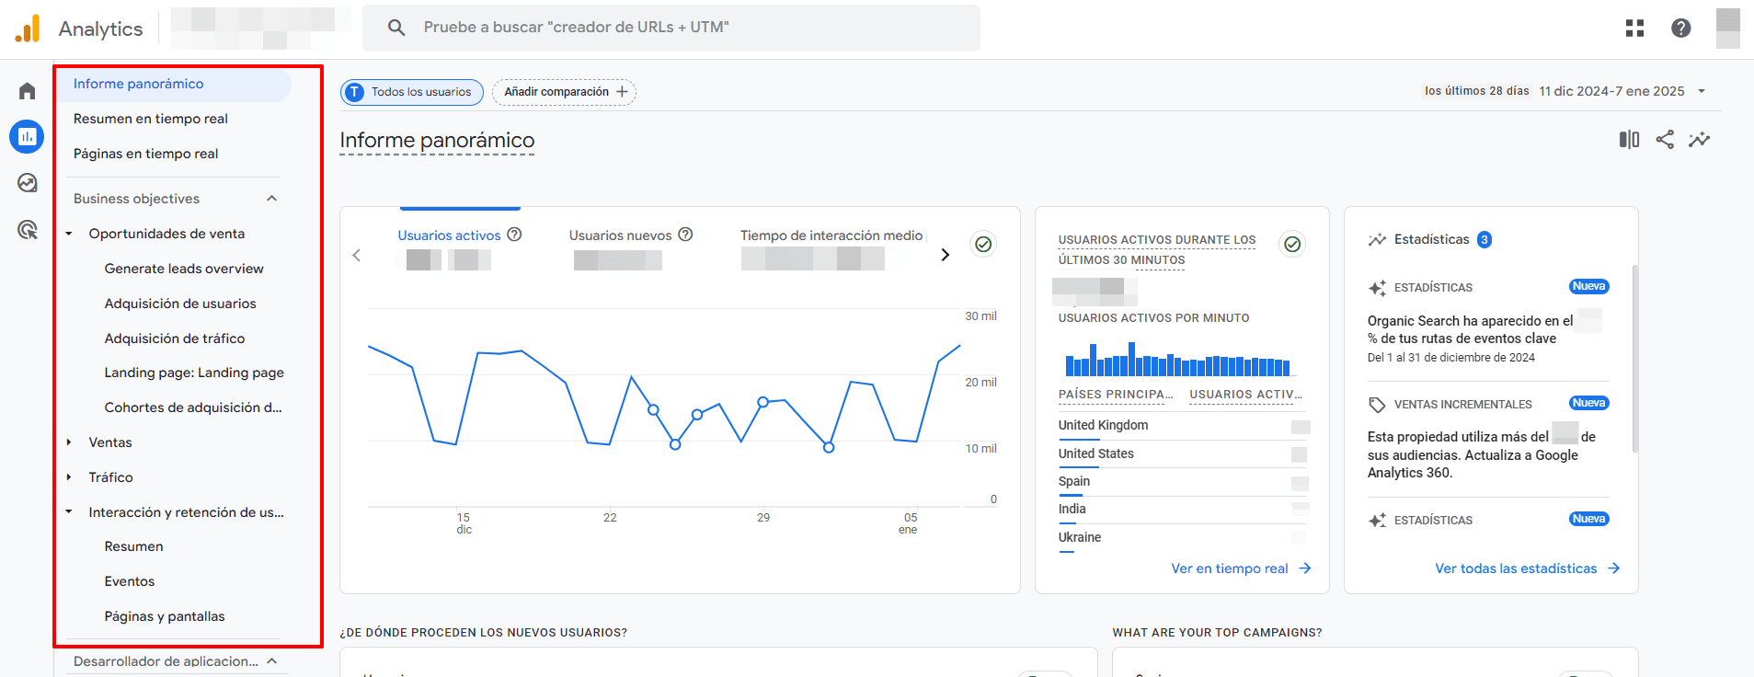This screenshot has width=1754, height=677.
Task: Click the arrow next to Ver en tiempo real
Action: tap(1304, 568)
